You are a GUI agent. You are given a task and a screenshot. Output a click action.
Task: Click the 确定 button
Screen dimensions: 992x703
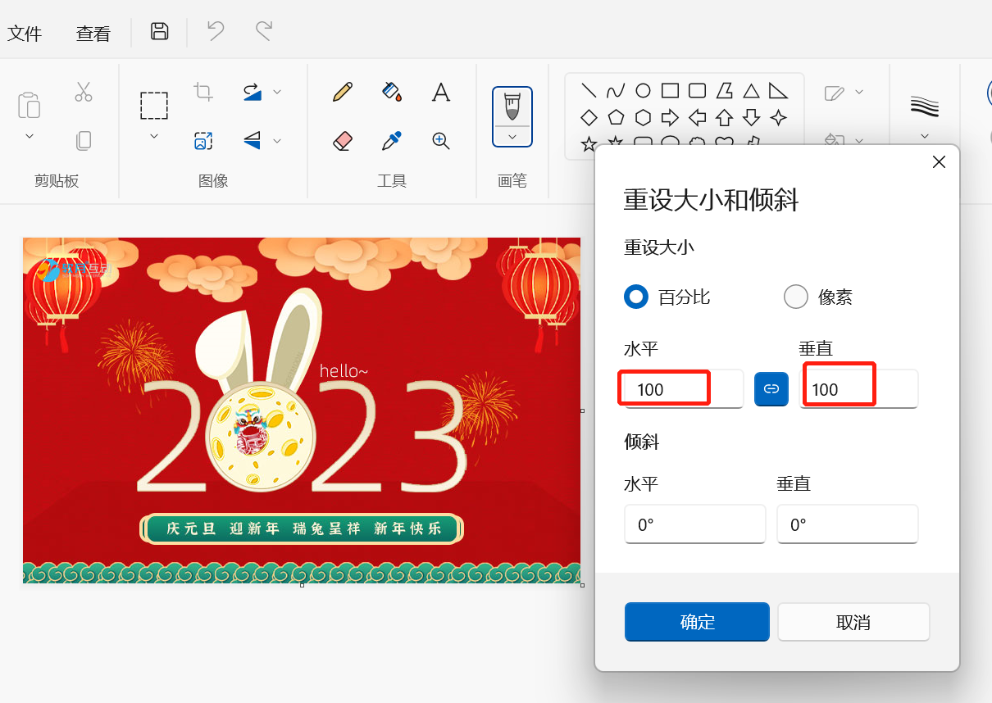point(697,623)
